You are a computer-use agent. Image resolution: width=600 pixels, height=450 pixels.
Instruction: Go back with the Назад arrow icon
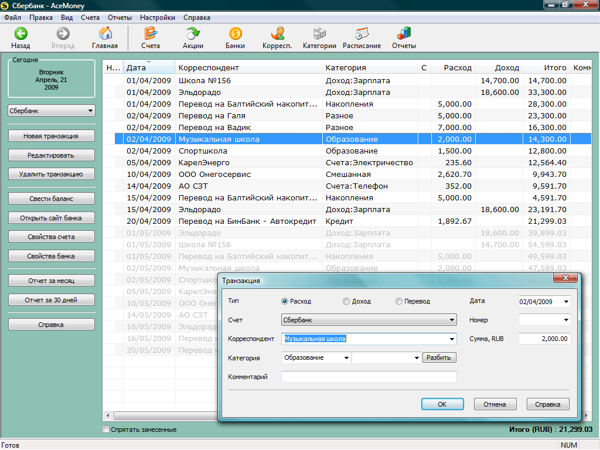pos(21,33)
